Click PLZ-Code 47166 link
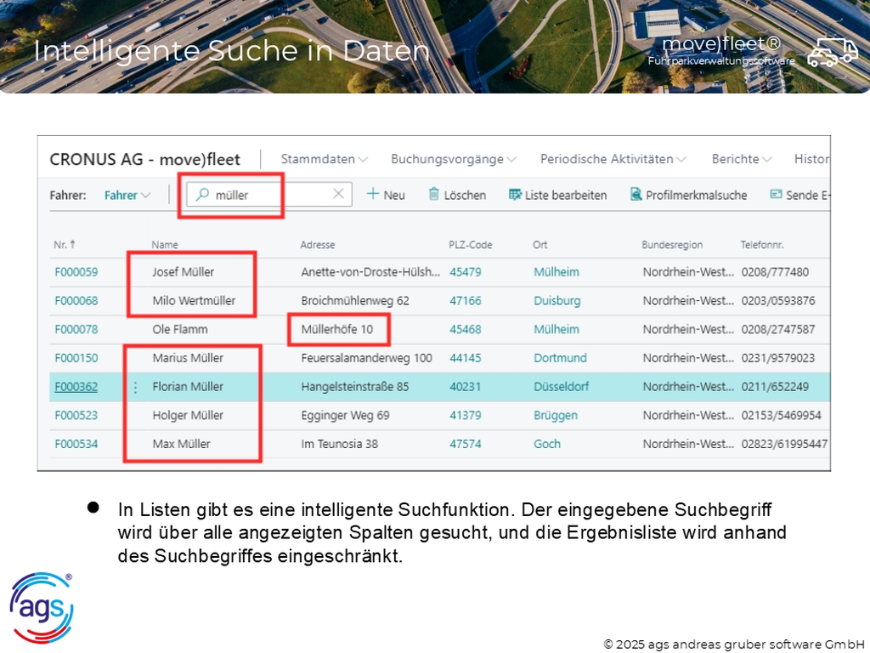 point(465,301)
